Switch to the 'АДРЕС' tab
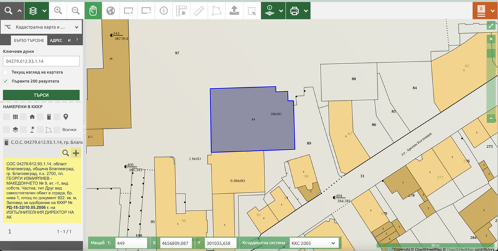The image size is (498, 251). click(55, 40)
